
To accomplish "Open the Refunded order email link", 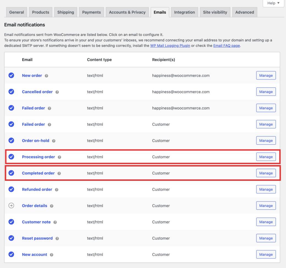I will pos(37,189).
